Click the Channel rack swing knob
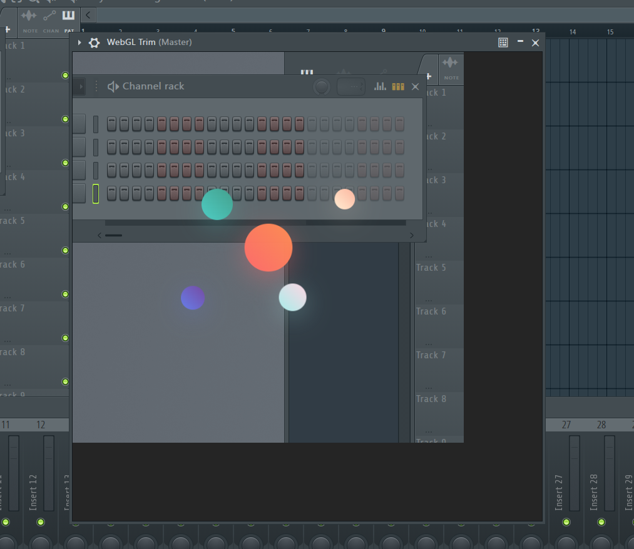This screenshot has width=634, height=549. [x=322, y=86]
